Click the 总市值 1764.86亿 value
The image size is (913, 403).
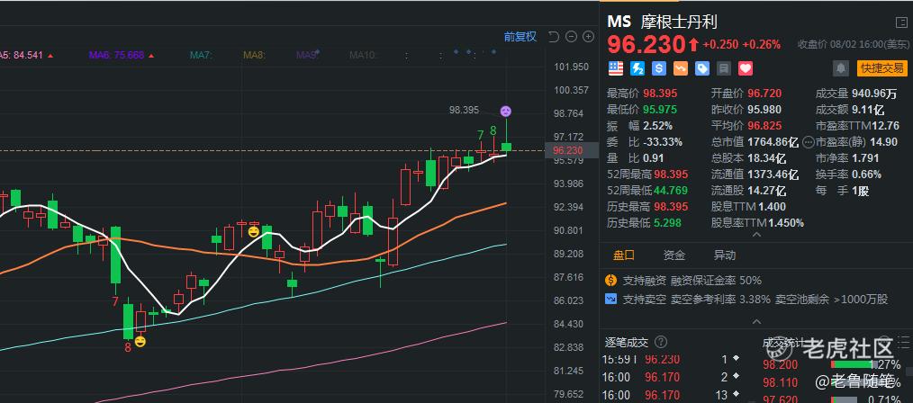tap(773, 142)
